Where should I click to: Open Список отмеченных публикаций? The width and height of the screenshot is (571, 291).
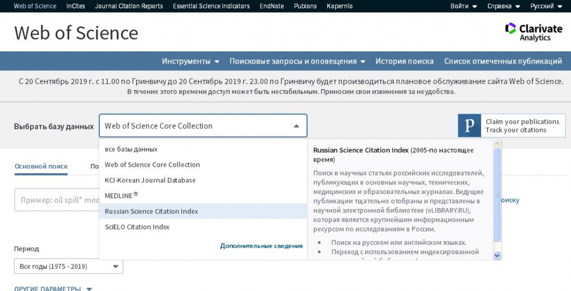(x=503, y=61)
